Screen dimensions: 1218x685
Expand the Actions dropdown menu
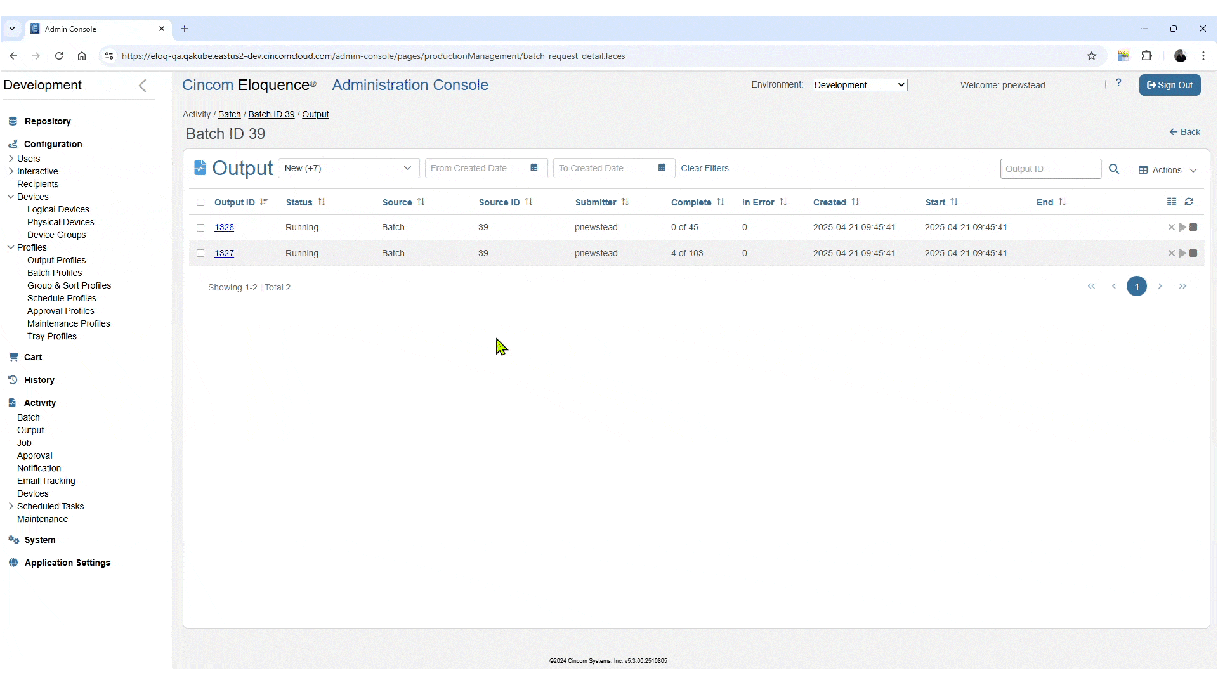point(1168,170)
